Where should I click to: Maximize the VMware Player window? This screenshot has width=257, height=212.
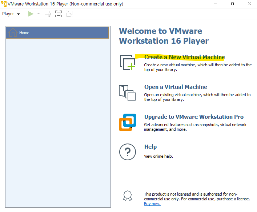coord(232,4)
